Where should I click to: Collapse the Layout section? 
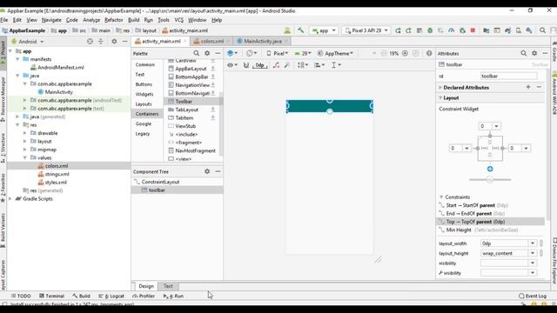440,97
